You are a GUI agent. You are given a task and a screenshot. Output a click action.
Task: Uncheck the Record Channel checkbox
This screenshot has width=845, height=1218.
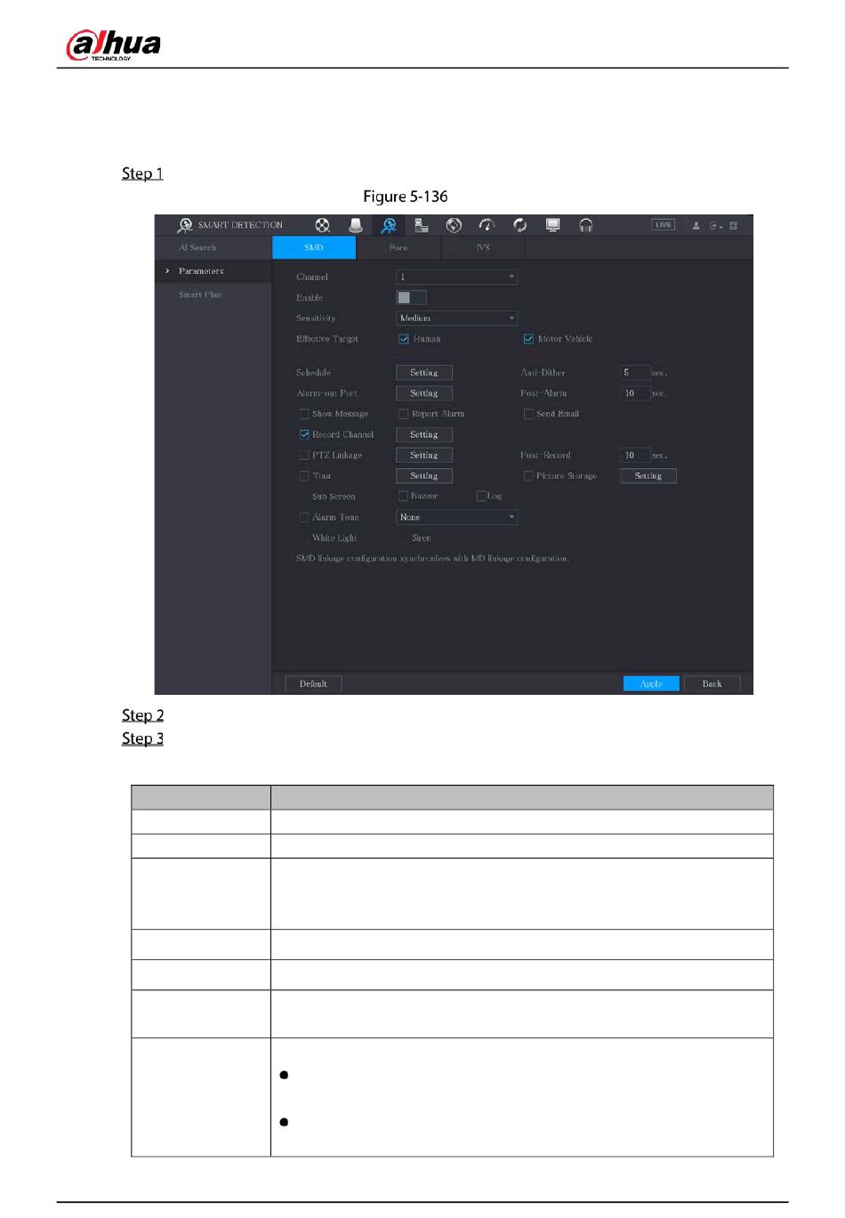click(304, 435)
